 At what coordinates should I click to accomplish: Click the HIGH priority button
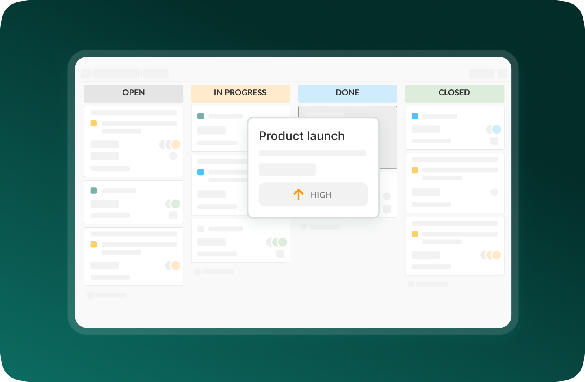[313, 195]
